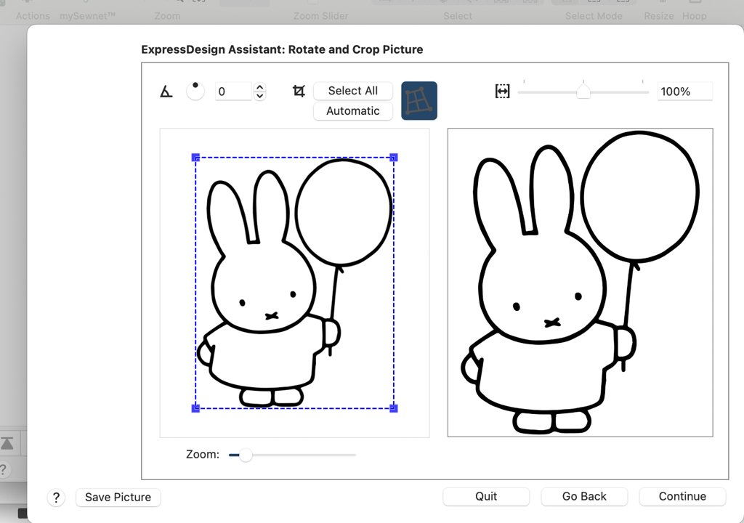This screenshot has width=744, height=523.
Task: Click the stretch slider thumb
Action: click(583, 91)
